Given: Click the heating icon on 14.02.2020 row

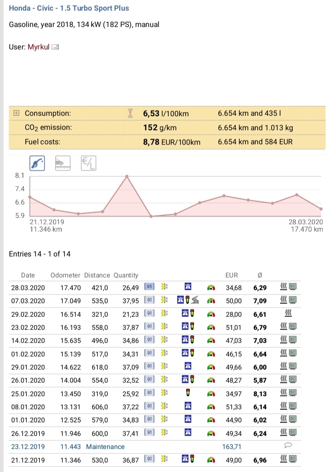Looking at the screenshot, I should click(x=284, y=340).
